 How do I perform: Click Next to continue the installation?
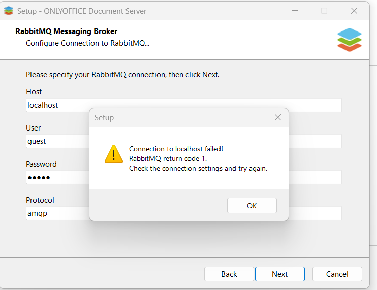pos(279,274)
